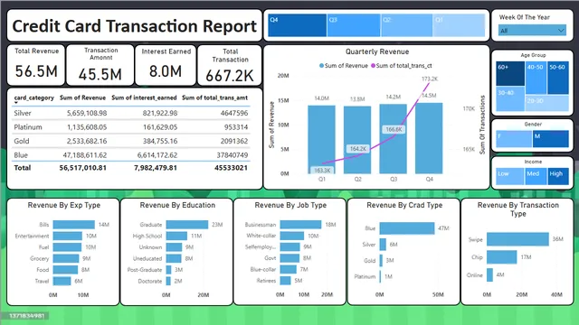Click the total revenue 56,517,010.81 cell
This screenshot has height=325, width=579.
tap(82, 168)
